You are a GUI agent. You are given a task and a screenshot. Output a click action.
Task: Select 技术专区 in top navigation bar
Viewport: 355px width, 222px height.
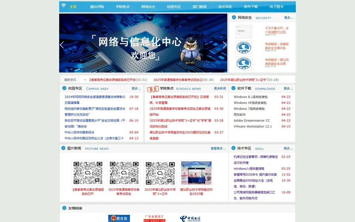(225, 7)
